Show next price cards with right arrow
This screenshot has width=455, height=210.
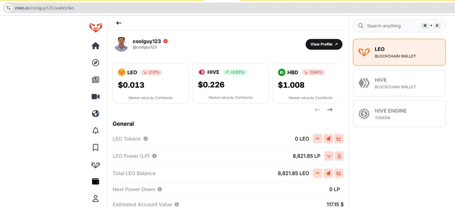click(330, 109)
